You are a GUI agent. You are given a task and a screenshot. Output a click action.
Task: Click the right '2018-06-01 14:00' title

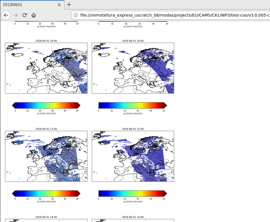133,217
